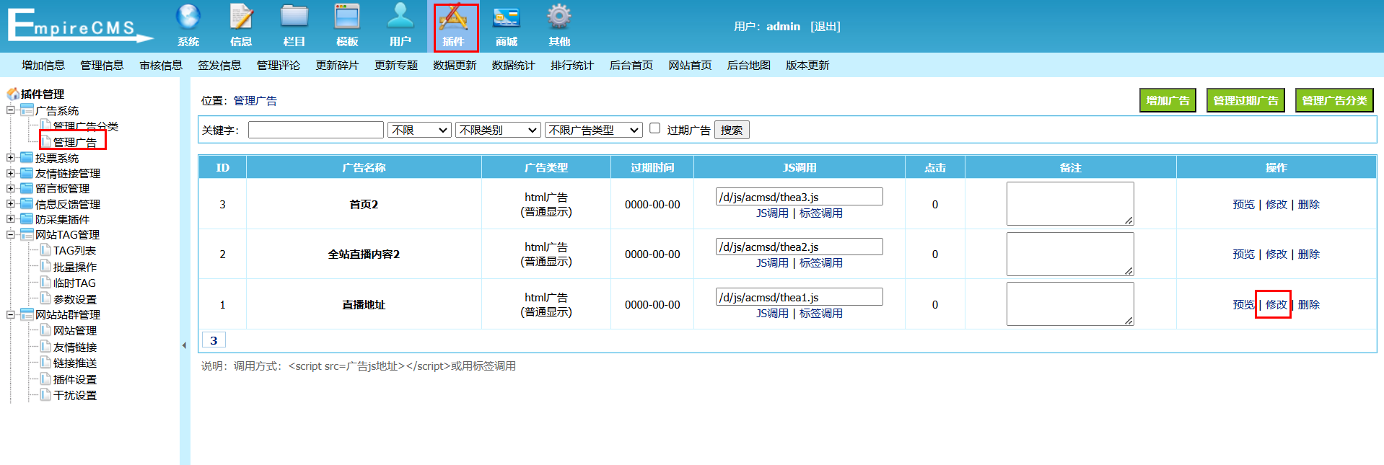Select the 模板 template icon
This screenshot has height=465, width=1384.
click(347, 17)
